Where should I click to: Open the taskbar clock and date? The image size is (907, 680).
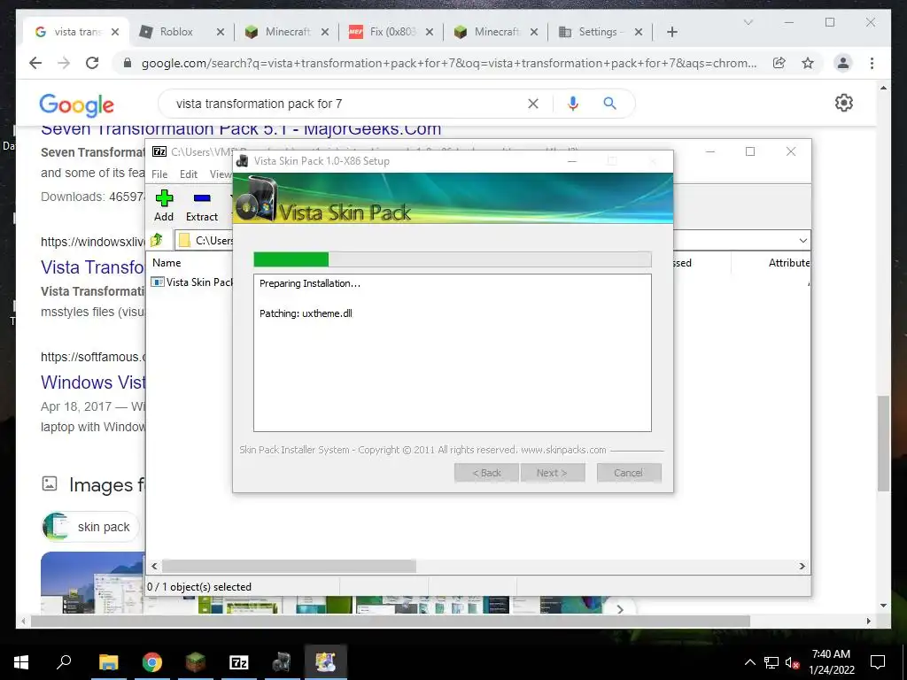(831, 662)
